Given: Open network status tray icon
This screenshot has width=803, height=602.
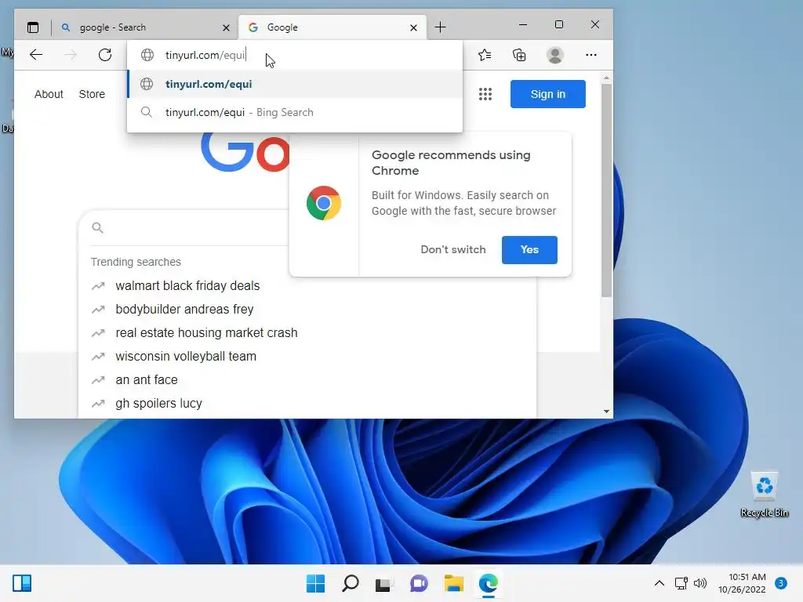Looking at the screenshot, I should coord(681,583).
